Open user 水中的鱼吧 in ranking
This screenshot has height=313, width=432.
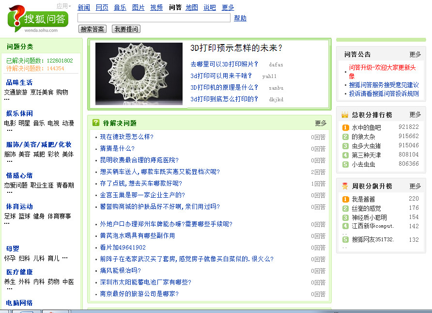pos(367,127)
